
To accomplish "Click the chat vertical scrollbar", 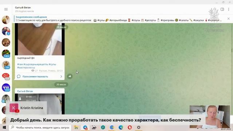I will [x=232, y=51].
